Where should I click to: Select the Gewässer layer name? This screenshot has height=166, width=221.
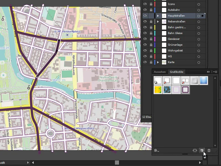tap(174, 39)
